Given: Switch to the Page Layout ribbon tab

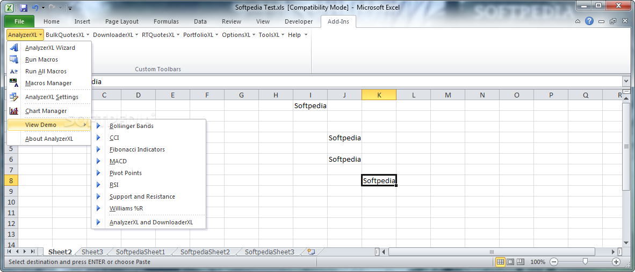Looking at the screenshot, I should (121, 21).
